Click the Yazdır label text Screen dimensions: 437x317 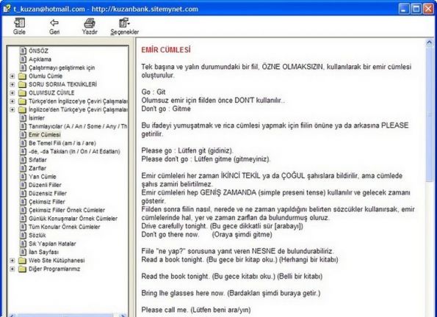[x=90, y=32]
